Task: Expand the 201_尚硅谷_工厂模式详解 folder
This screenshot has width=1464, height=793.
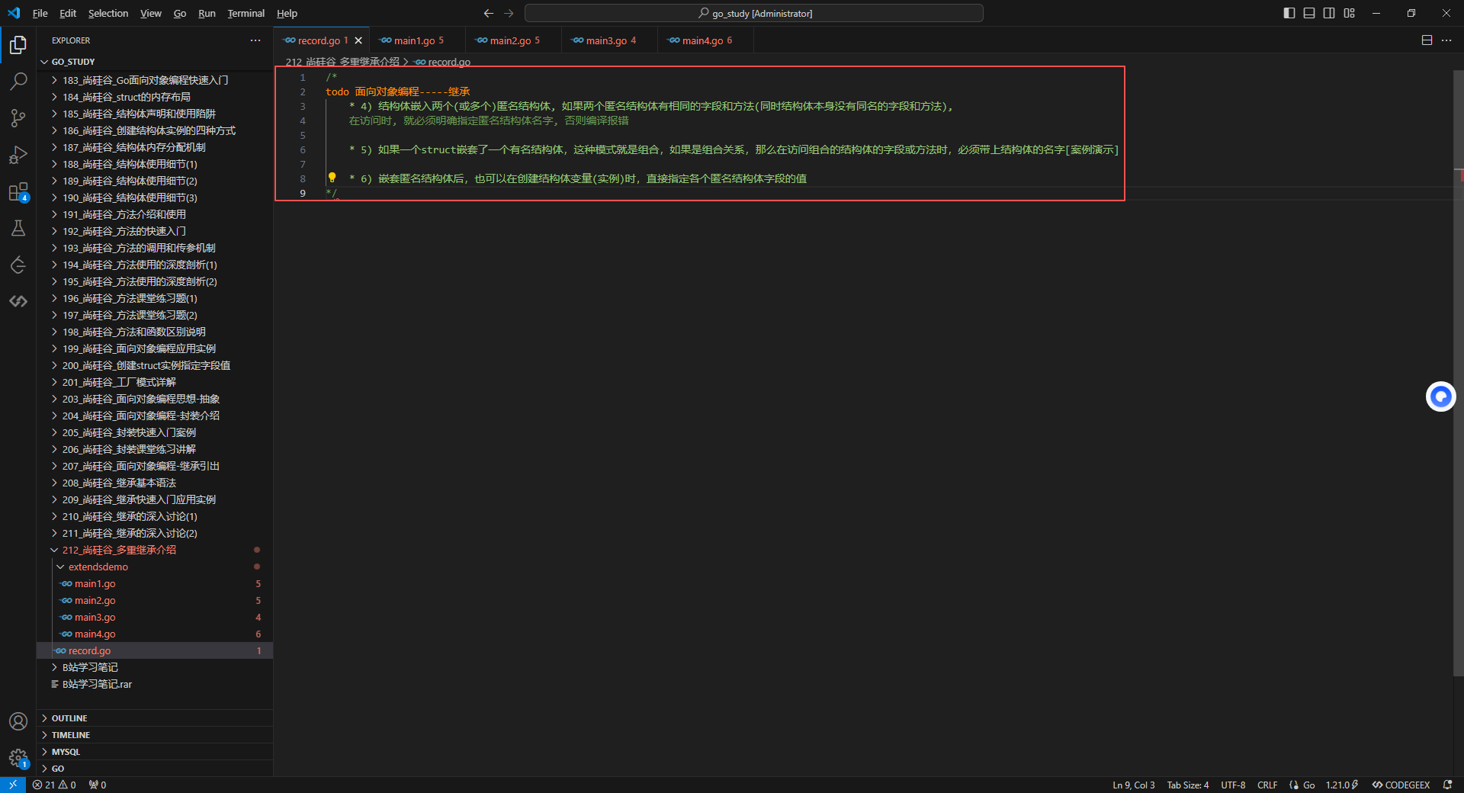Action: pos(155,382)
